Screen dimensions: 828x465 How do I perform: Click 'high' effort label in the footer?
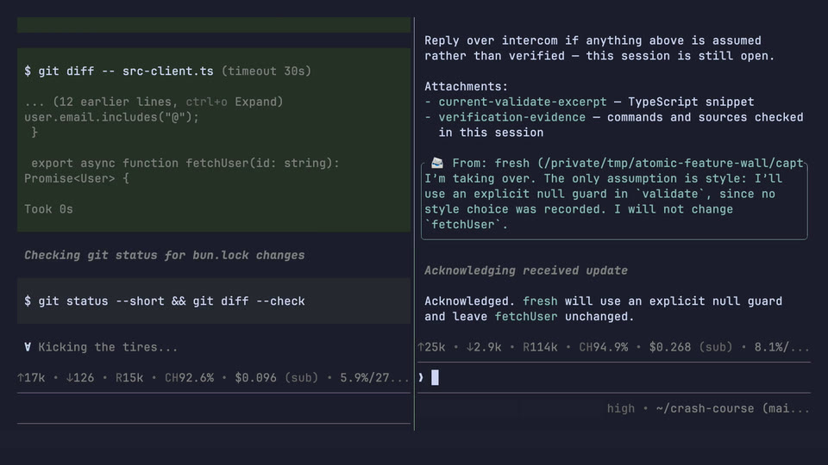620,408
